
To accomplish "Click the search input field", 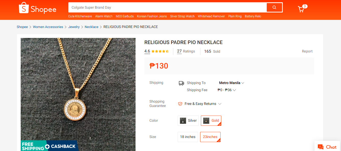I will [166, 7].
